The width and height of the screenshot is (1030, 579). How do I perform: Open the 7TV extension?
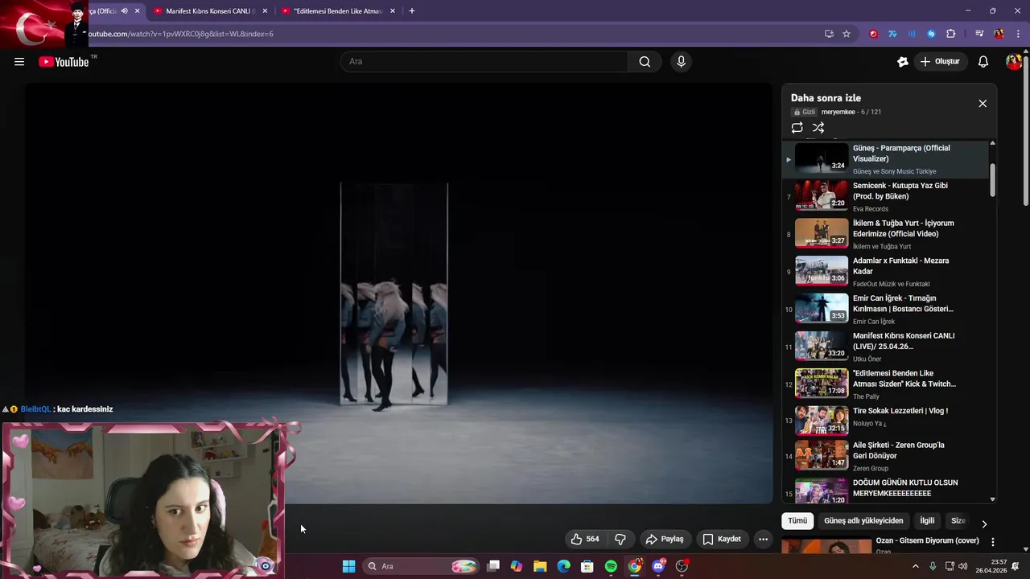point(892,34)
